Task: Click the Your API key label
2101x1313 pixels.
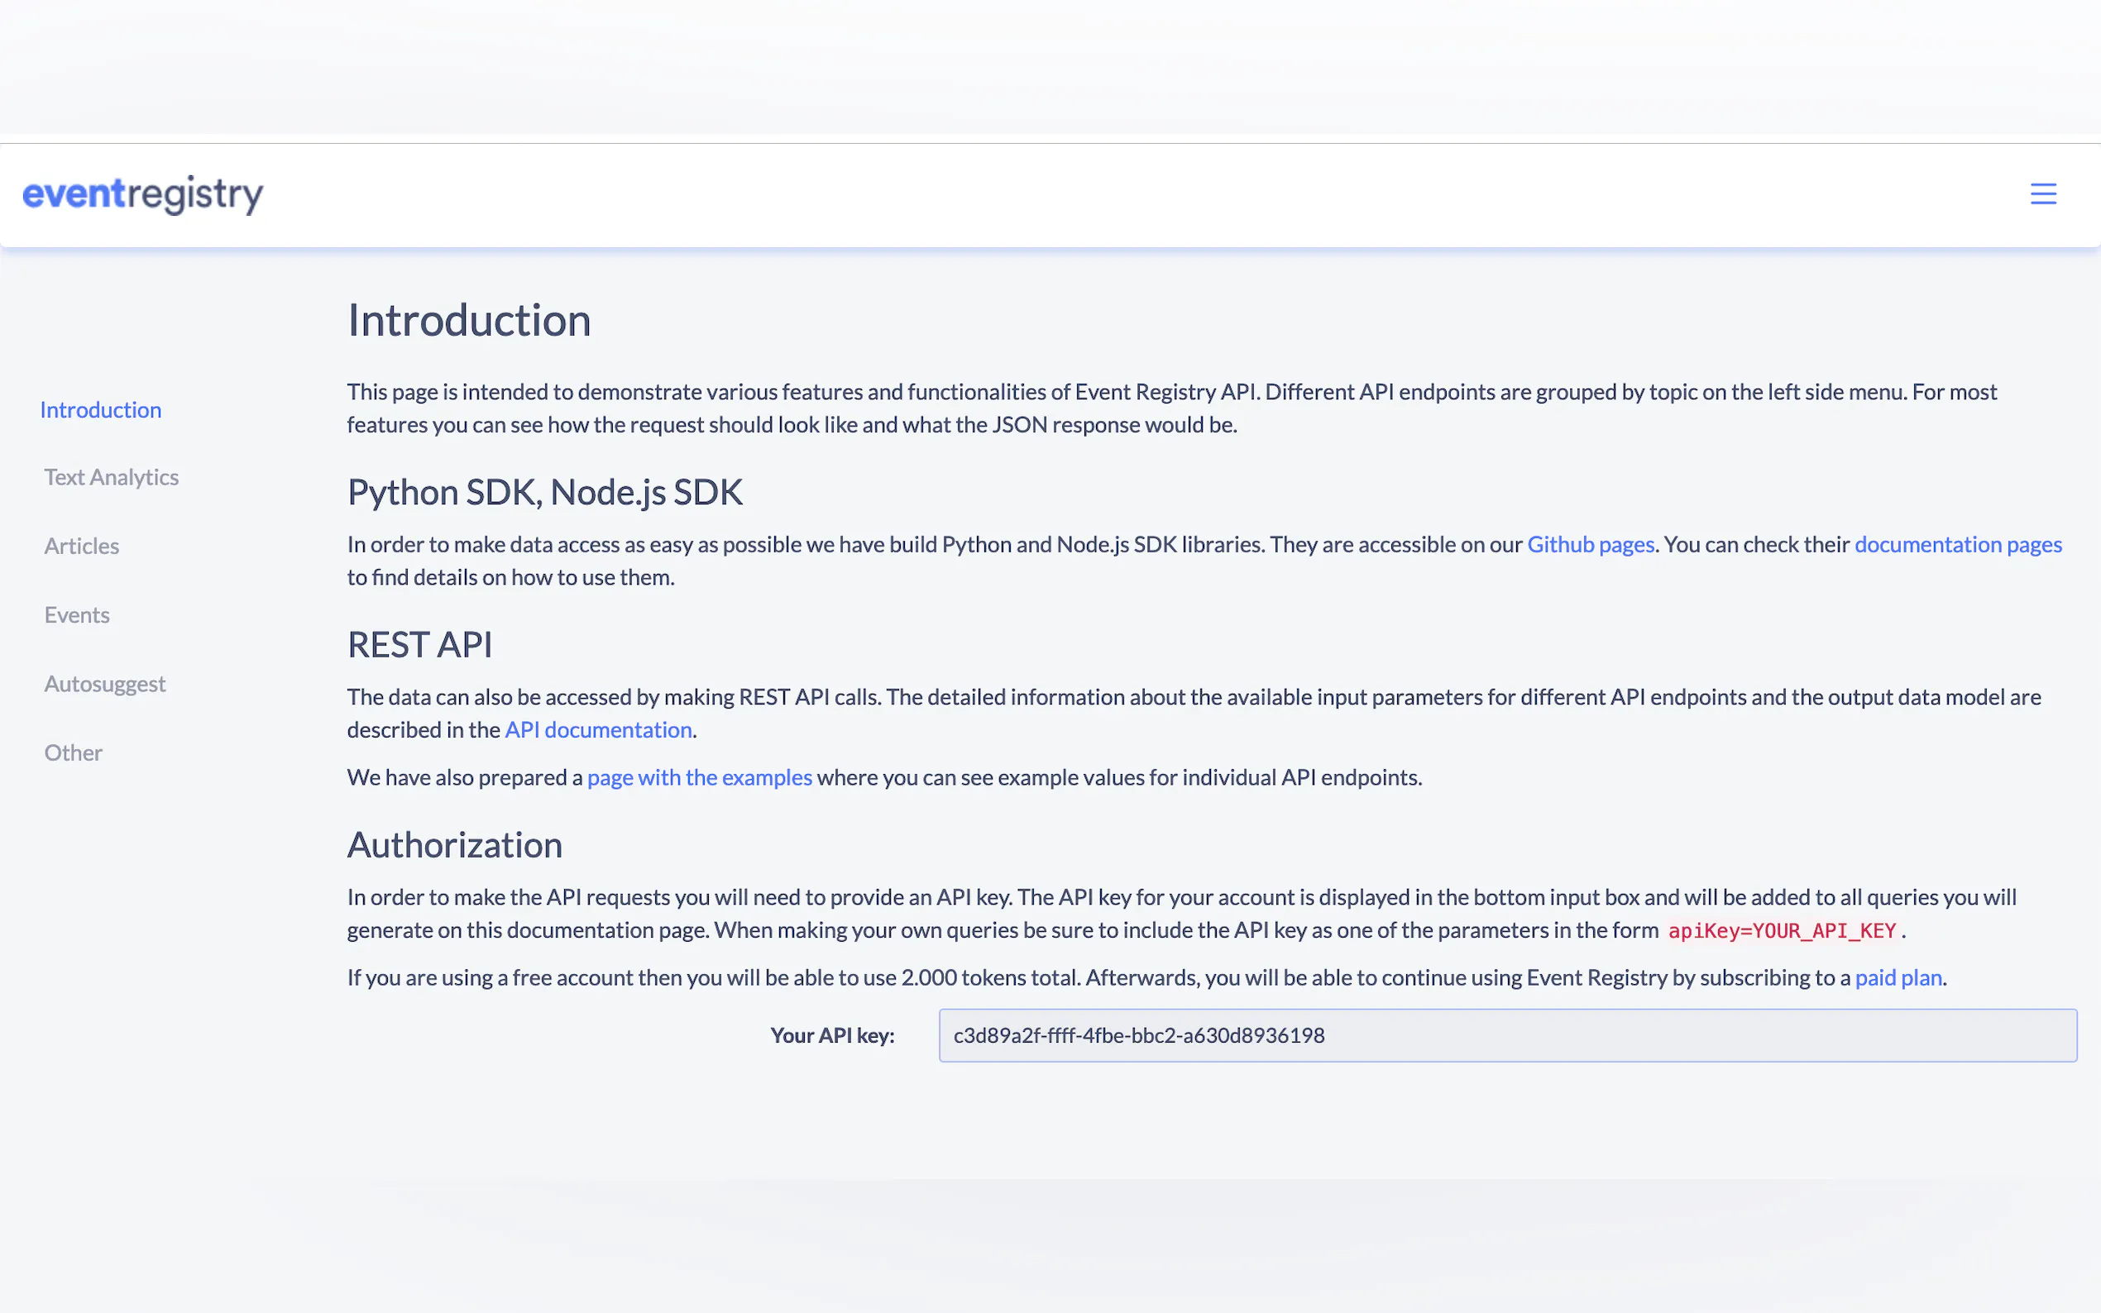Action: [x=831, y=1035]
